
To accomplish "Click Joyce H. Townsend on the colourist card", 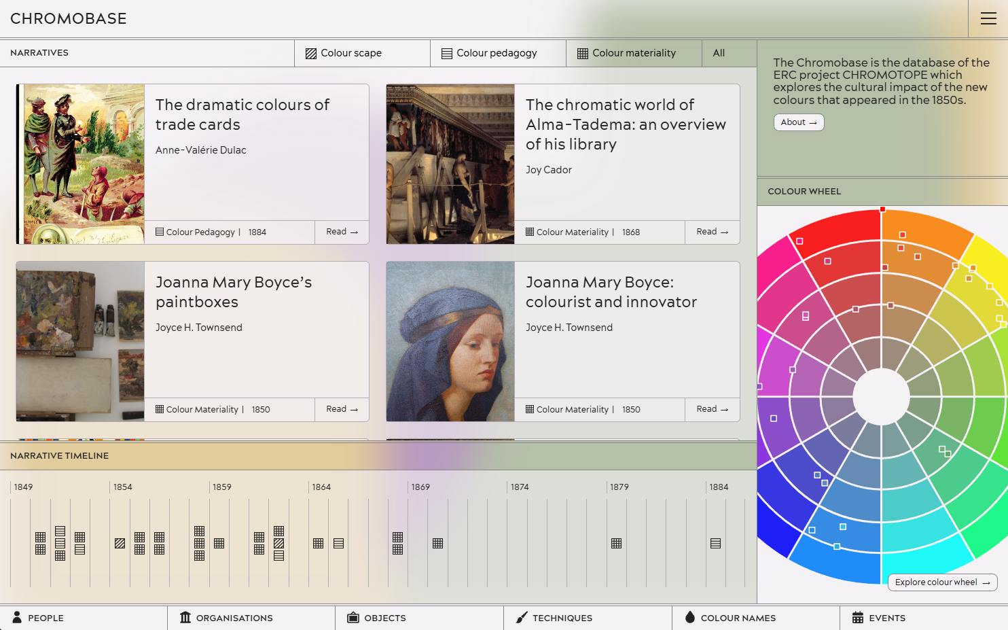I will pyautogui.click(x=569, y=328).
